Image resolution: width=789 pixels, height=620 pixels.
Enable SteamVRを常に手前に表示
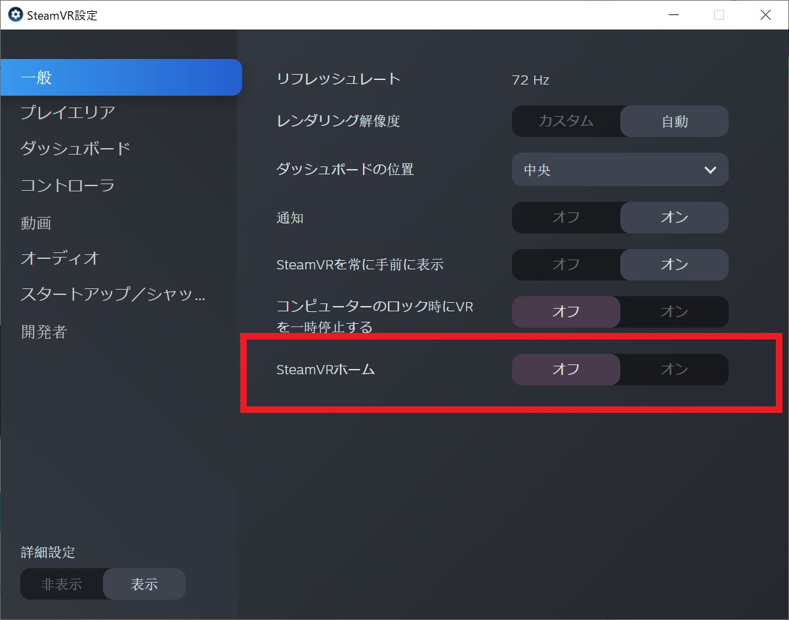click(674, 264)
